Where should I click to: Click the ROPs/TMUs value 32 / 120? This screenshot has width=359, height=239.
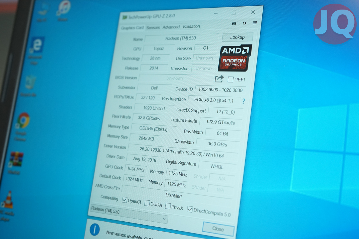tap(148, 98)
